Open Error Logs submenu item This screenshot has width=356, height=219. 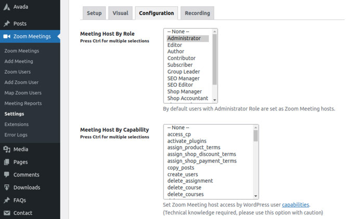click(16, 135)
